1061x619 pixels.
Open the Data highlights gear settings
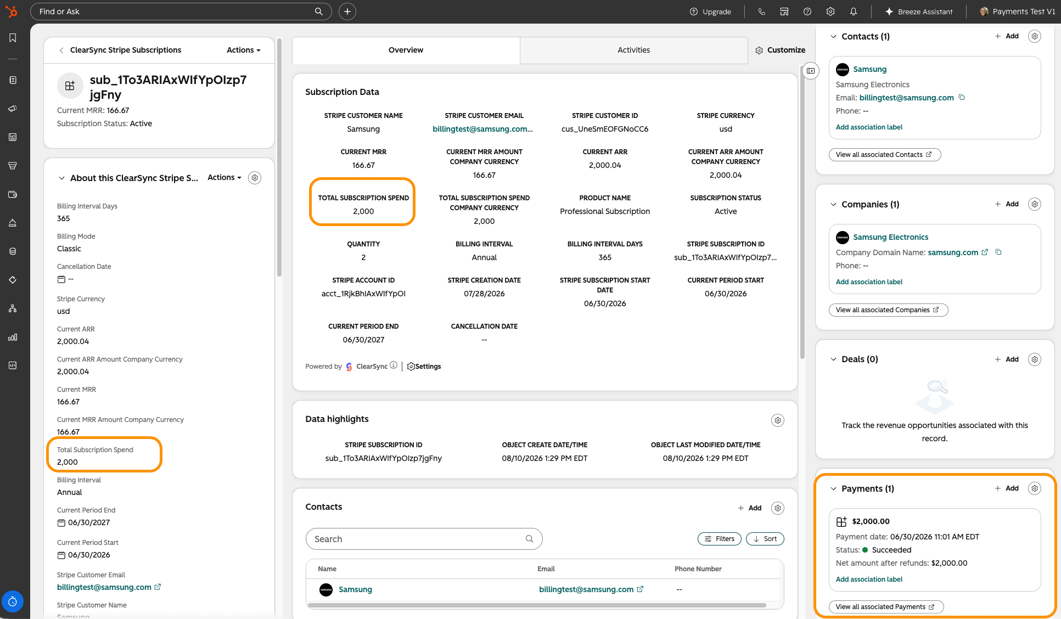tap(778, 420)
